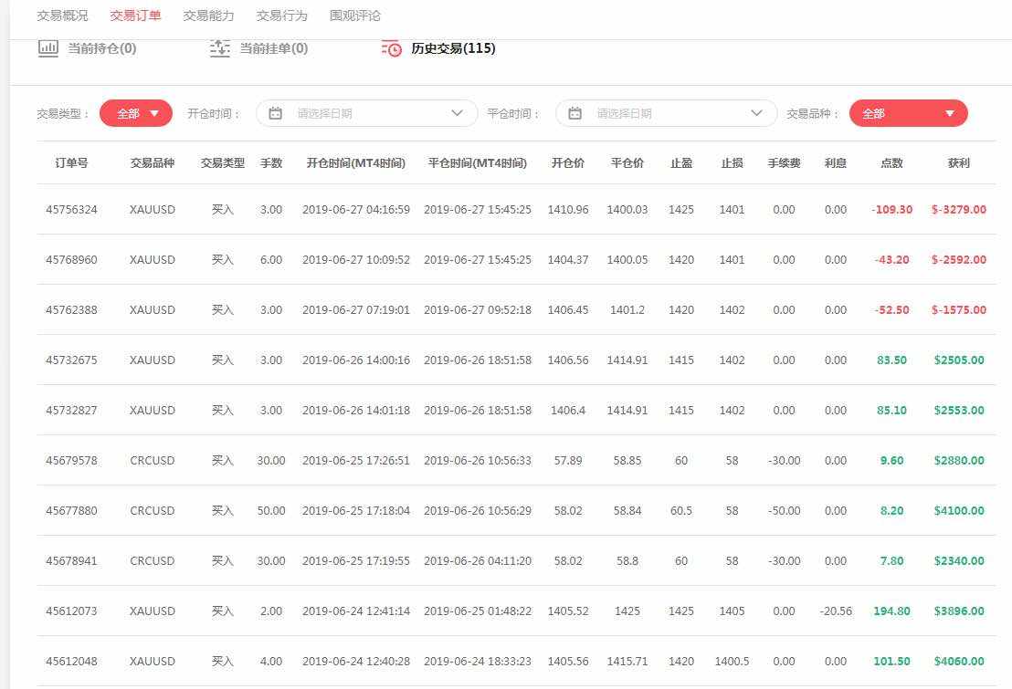Click the profit value $2505.00
The width and height of the screenshot is (1012, 689).
[959, 360]
